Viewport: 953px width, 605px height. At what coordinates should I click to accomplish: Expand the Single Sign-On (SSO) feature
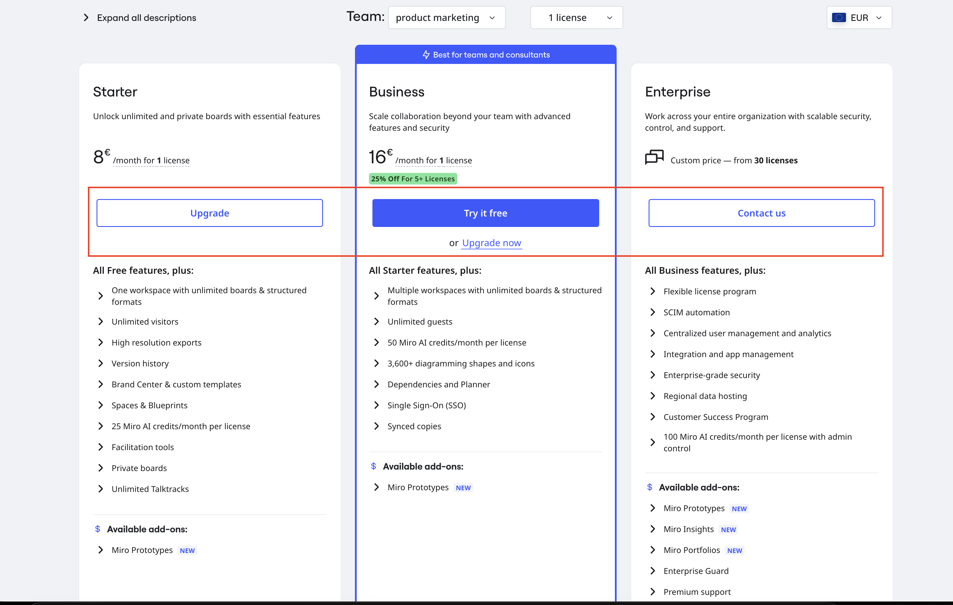[x=426, y=405]
